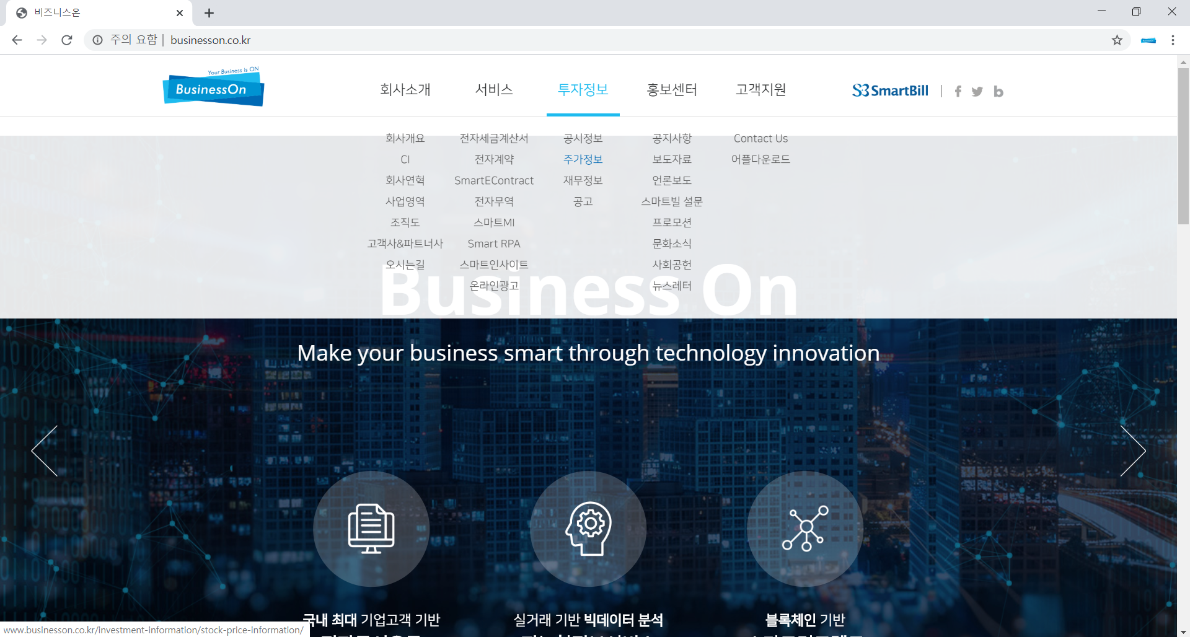Open the Chrome three-dot menu
Screen dimensions: 1190x637
1173,40
